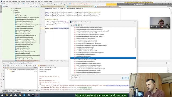Open the Refactor menu

point(28,1)
